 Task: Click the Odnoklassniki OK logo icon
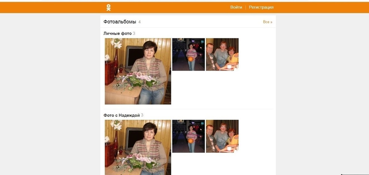click(x=108, y=7)
